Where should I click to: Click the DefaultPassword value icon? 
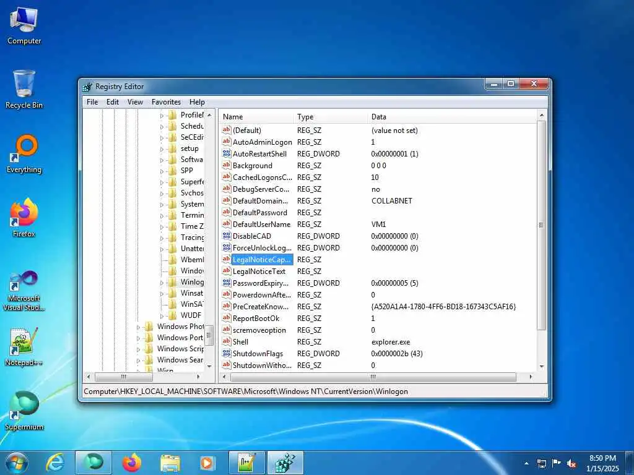click(227, 213)
